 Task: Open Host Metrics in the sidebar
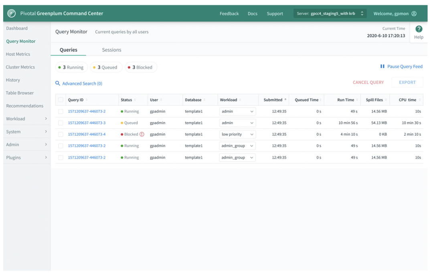click(x=18, y=54)
